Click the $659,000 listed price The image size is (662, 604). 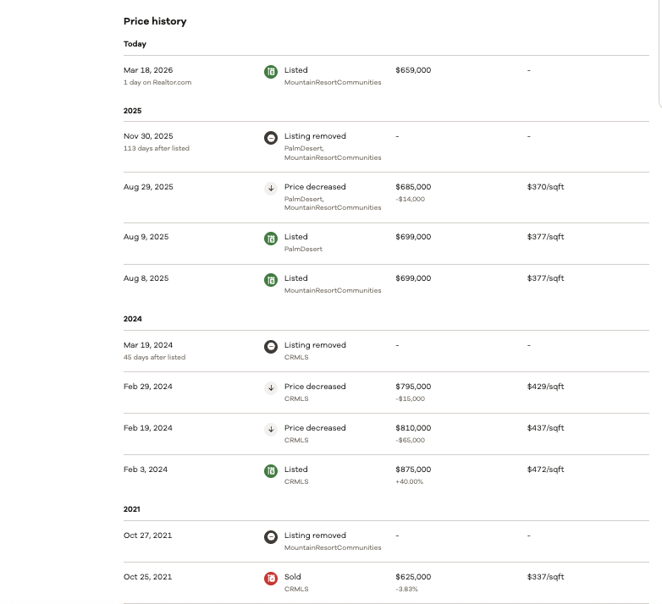(413, 70)
